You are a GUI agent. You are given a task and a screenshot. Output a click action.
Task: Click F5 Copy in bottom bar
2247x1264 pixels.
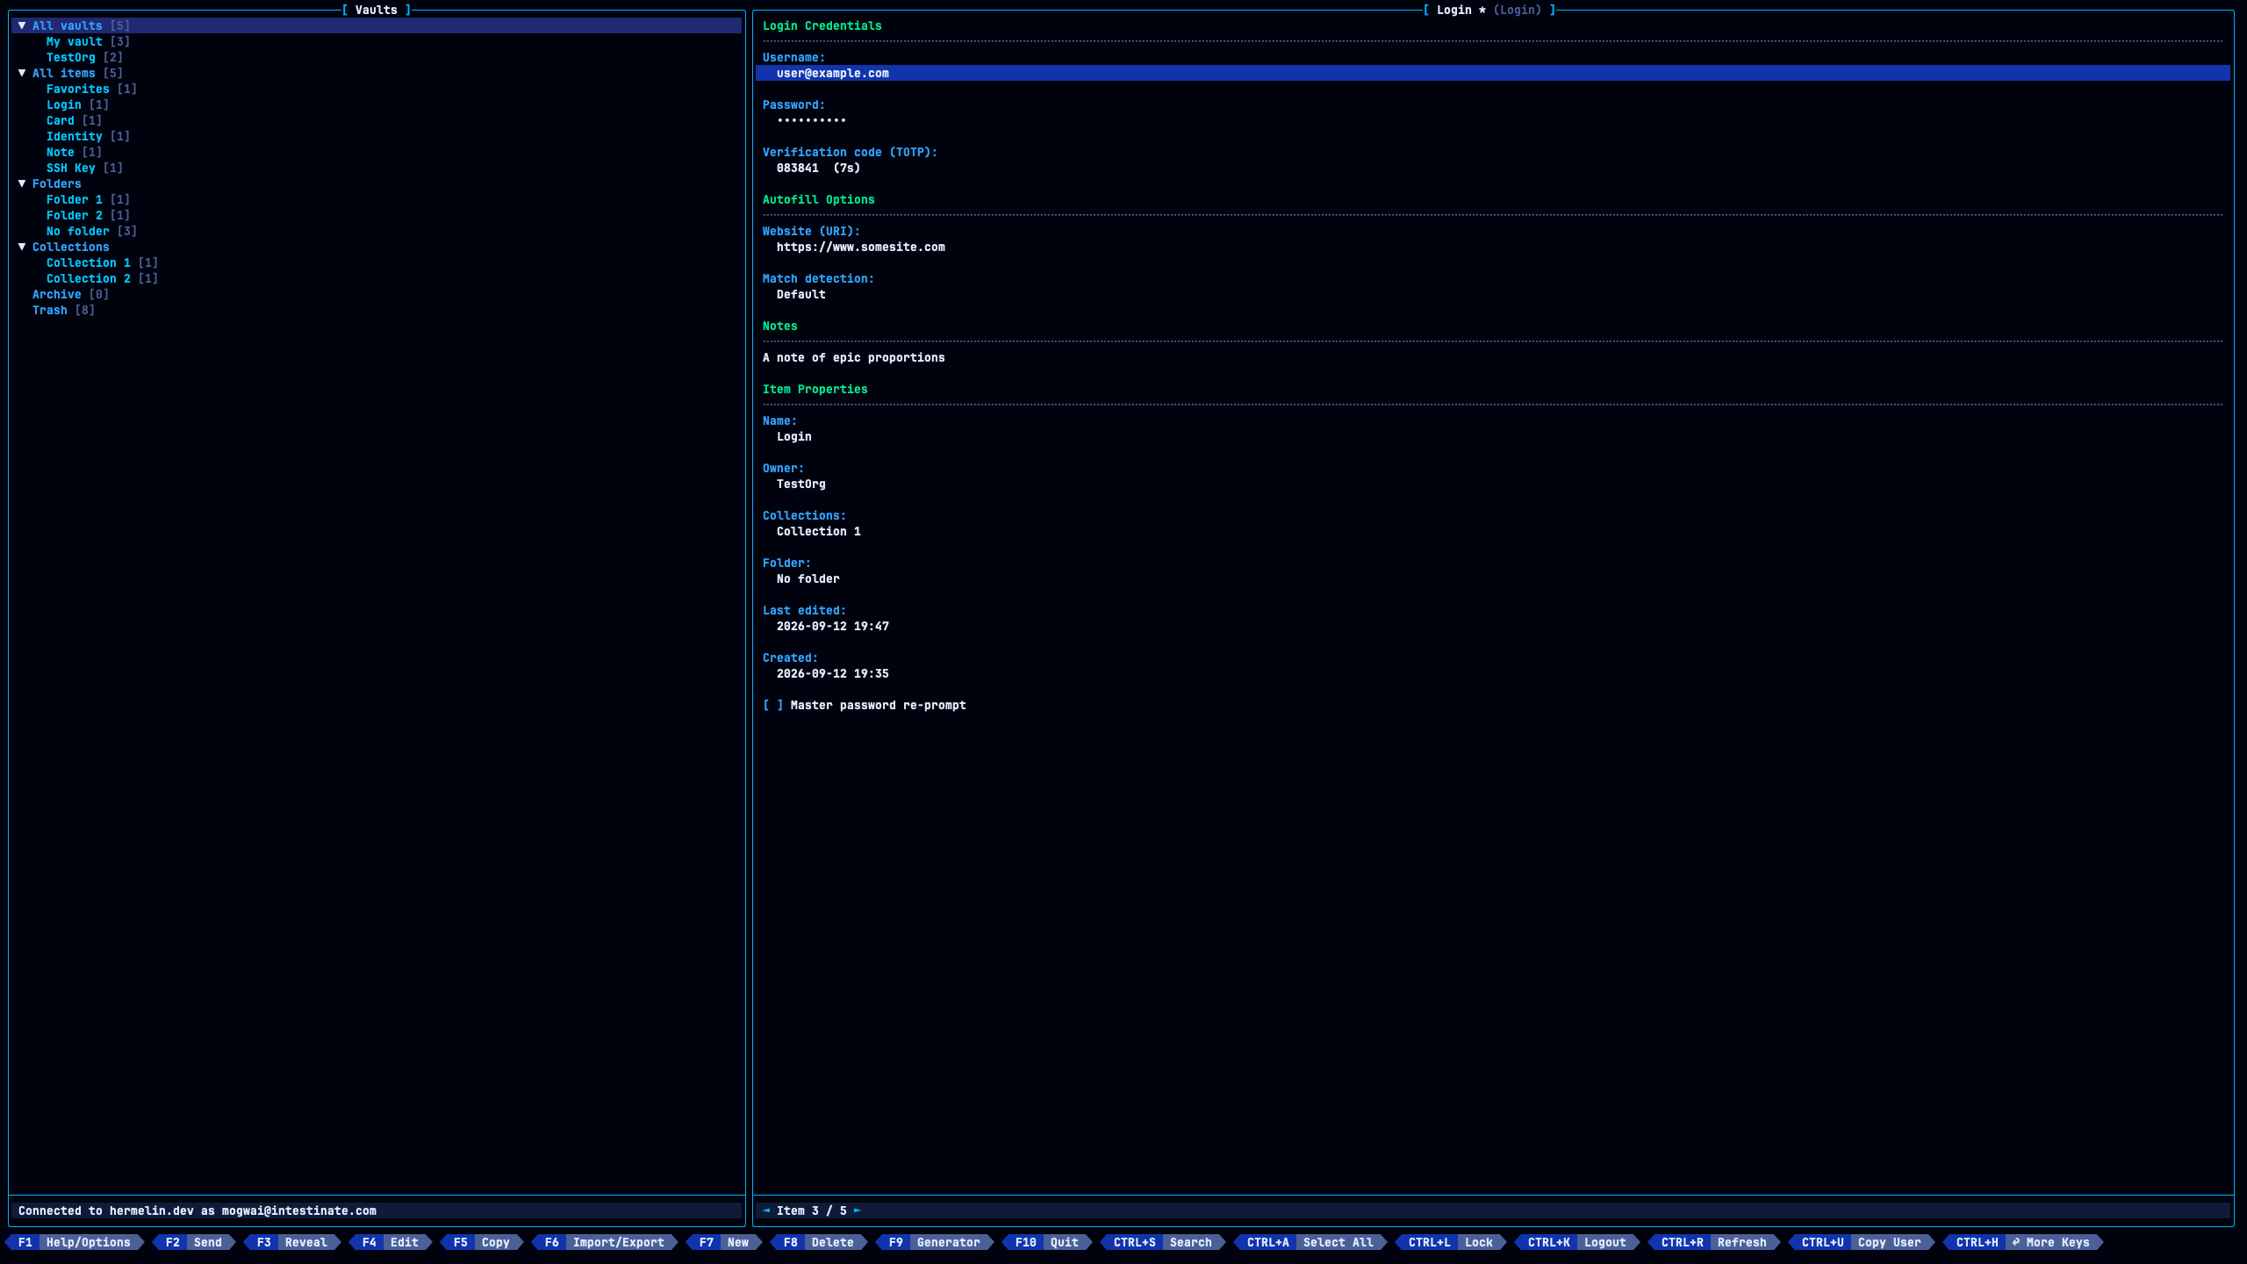482,1243
